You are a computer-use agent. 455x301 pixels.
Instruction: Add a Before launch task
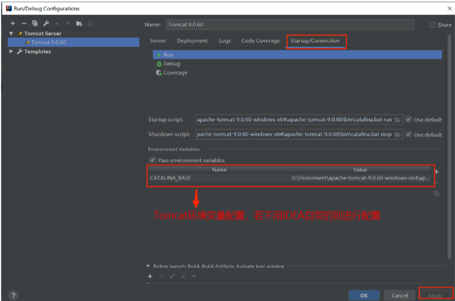point(150,277)
